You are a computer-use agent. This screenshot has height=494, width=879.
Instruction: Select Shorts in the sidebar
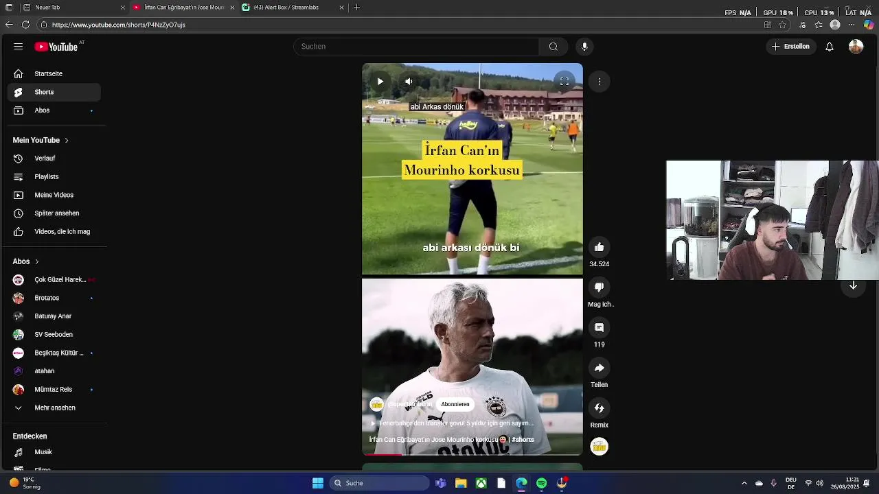pos(54,92)
